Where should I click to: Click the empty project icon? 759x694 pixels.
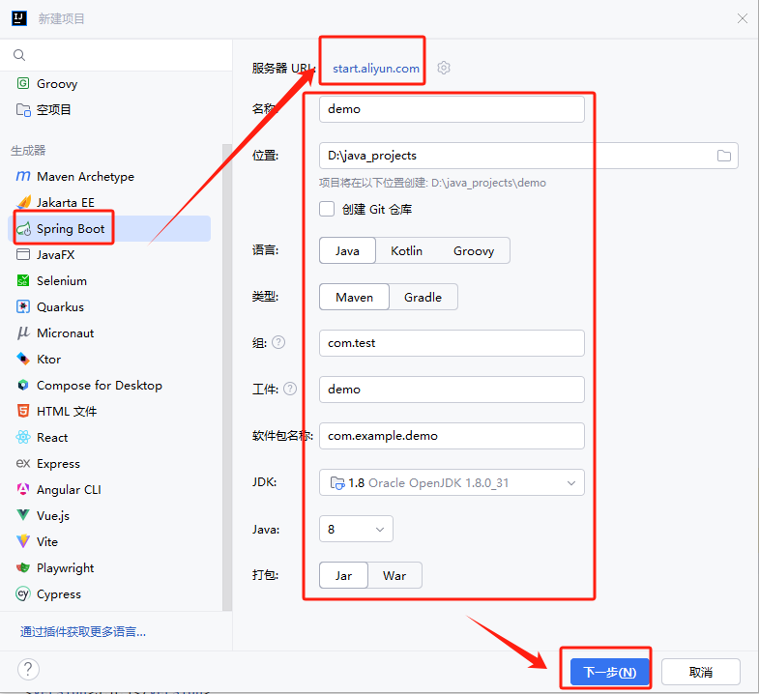point(23,110)
